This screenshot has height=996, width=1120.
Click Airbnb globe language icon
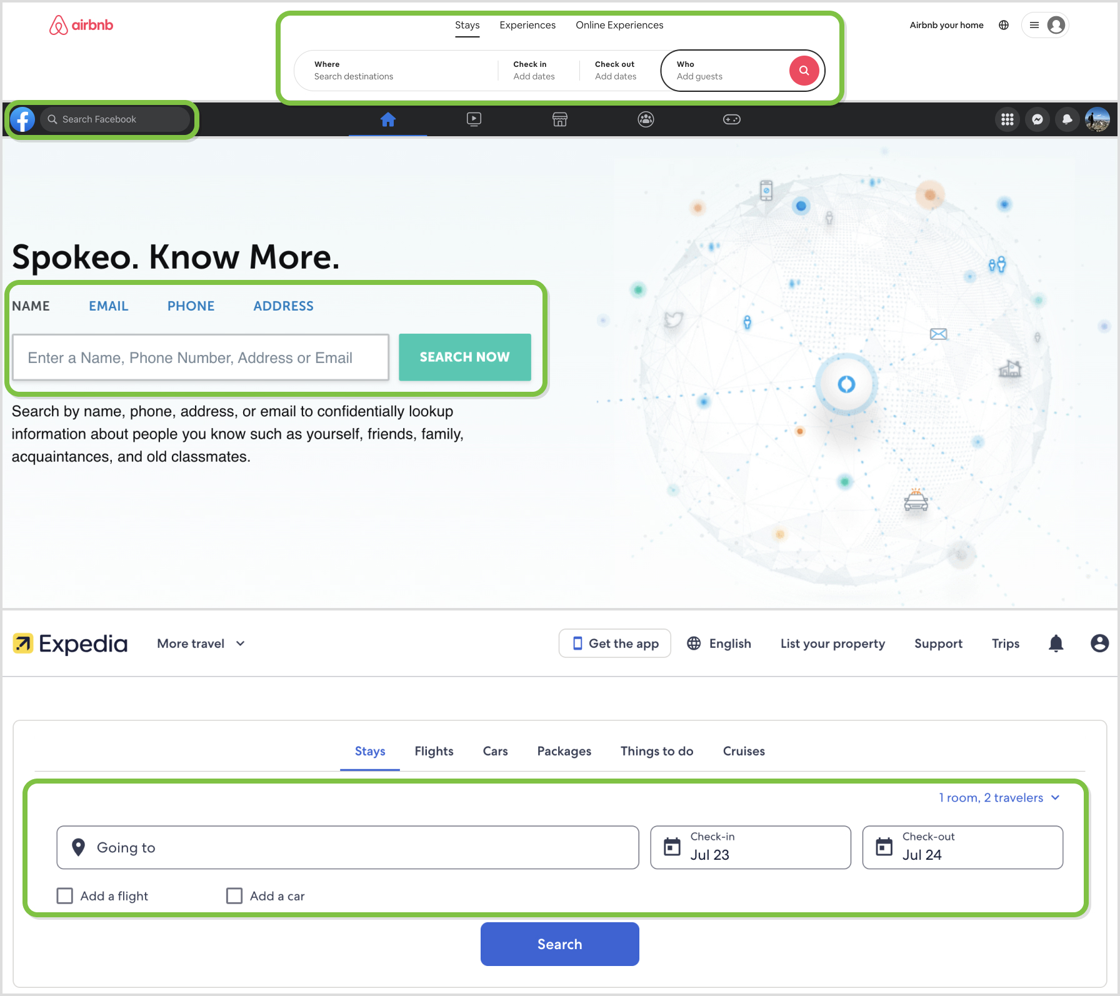1004,25
